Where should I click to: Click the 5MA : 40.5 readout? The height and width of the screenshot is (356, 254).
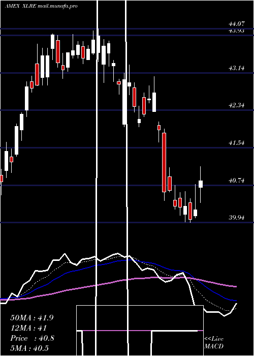pos(29,348)
